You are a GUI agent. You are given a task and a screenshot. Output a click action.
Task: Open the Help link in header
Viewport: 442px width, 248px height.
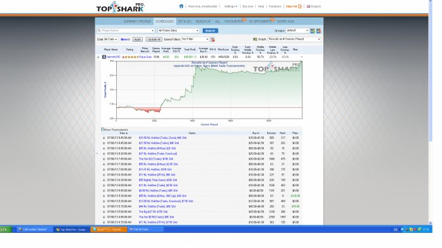coord(261,6)
